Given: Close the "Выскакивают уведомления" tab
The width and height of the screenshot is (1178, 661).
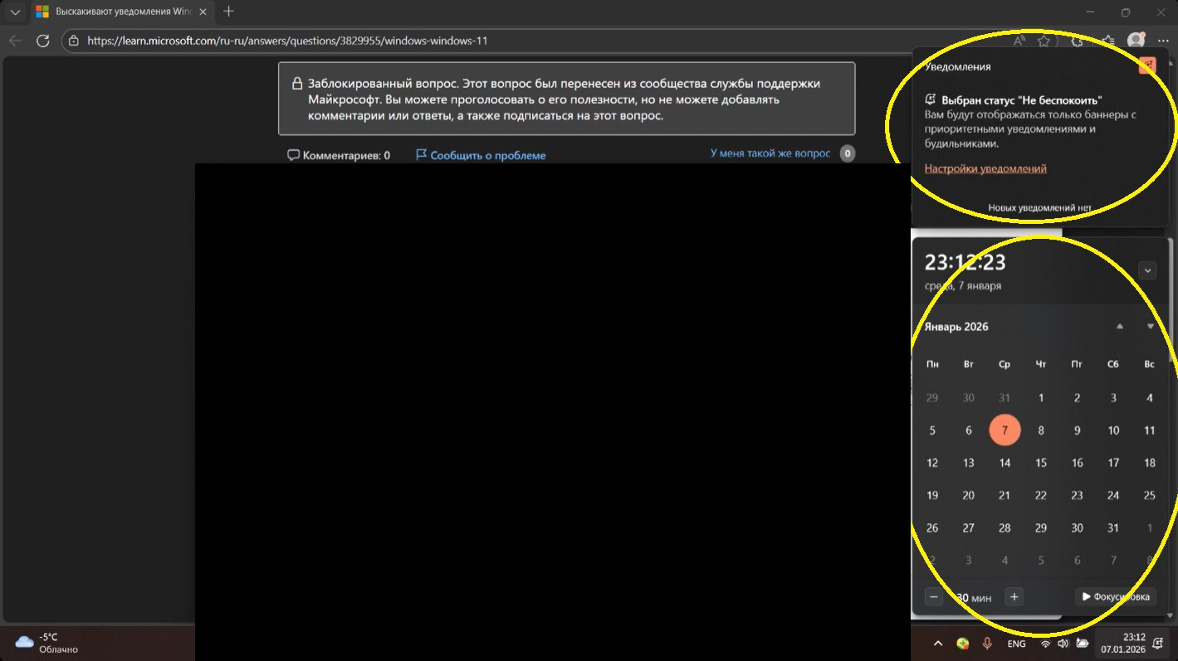Looking at the screenshot, I should pos(204,12).
